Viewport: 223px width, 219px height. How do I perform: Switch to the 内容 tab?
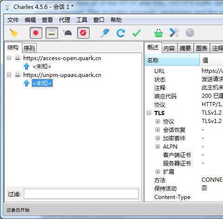pyautogui.click(x=169, y=48)
